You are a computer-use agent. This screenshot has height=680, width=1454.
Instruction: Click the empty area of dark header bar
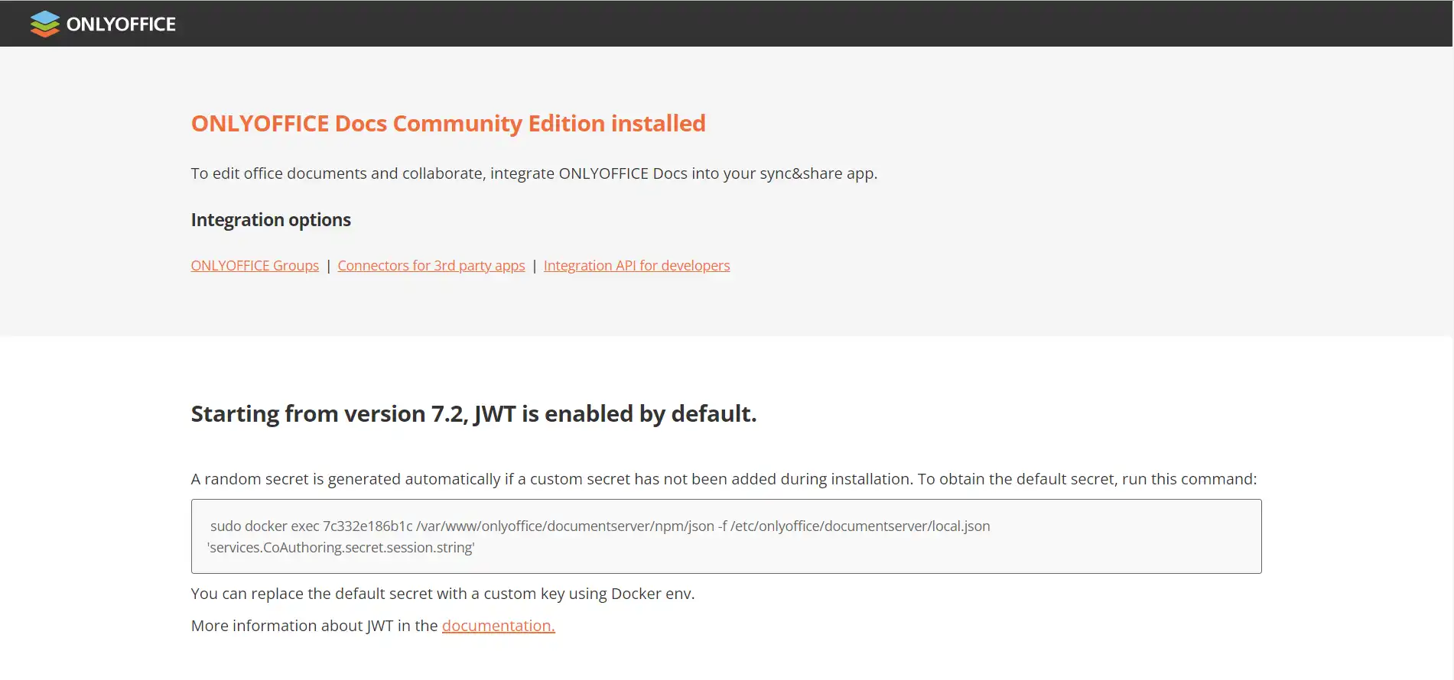(x=811, y=24)
